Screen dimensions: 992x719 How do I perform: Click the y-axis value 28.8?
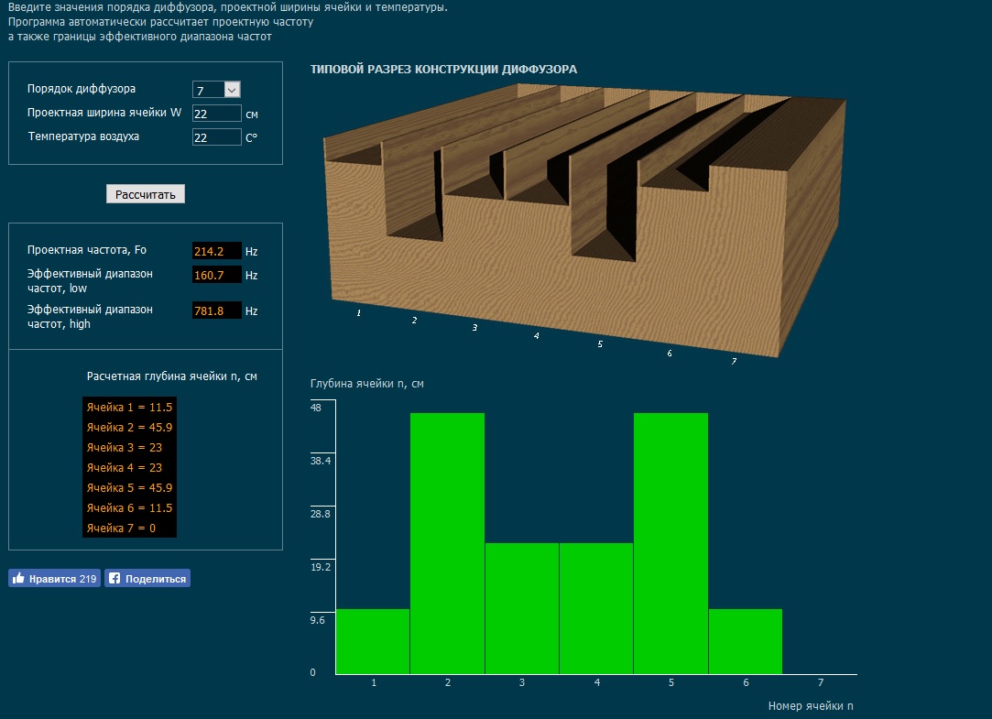[320, 514]
